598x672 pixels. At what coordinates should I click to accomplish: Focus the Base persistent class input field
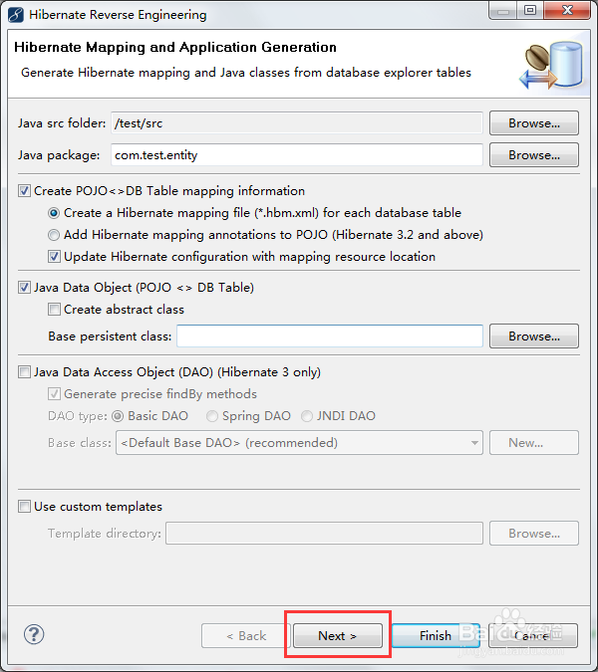(x=329, y=336)
